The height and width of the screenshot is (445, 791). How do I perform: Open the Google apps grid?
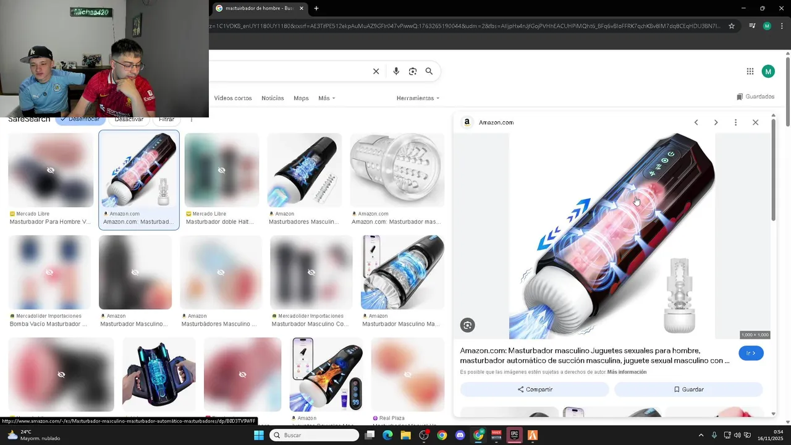coord(750,71)
